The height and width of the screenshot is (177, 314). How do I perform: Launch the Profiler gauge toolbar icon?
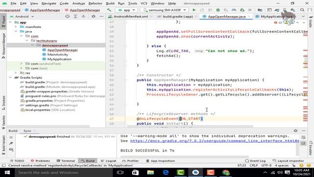coord(234,10)
